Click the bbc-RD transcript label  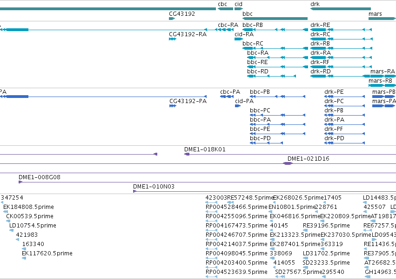pos(258,71)
